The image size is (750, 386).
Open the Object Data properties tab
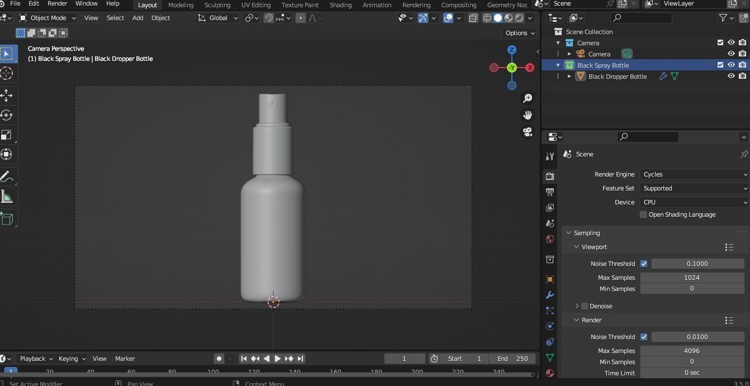(550, 358)
